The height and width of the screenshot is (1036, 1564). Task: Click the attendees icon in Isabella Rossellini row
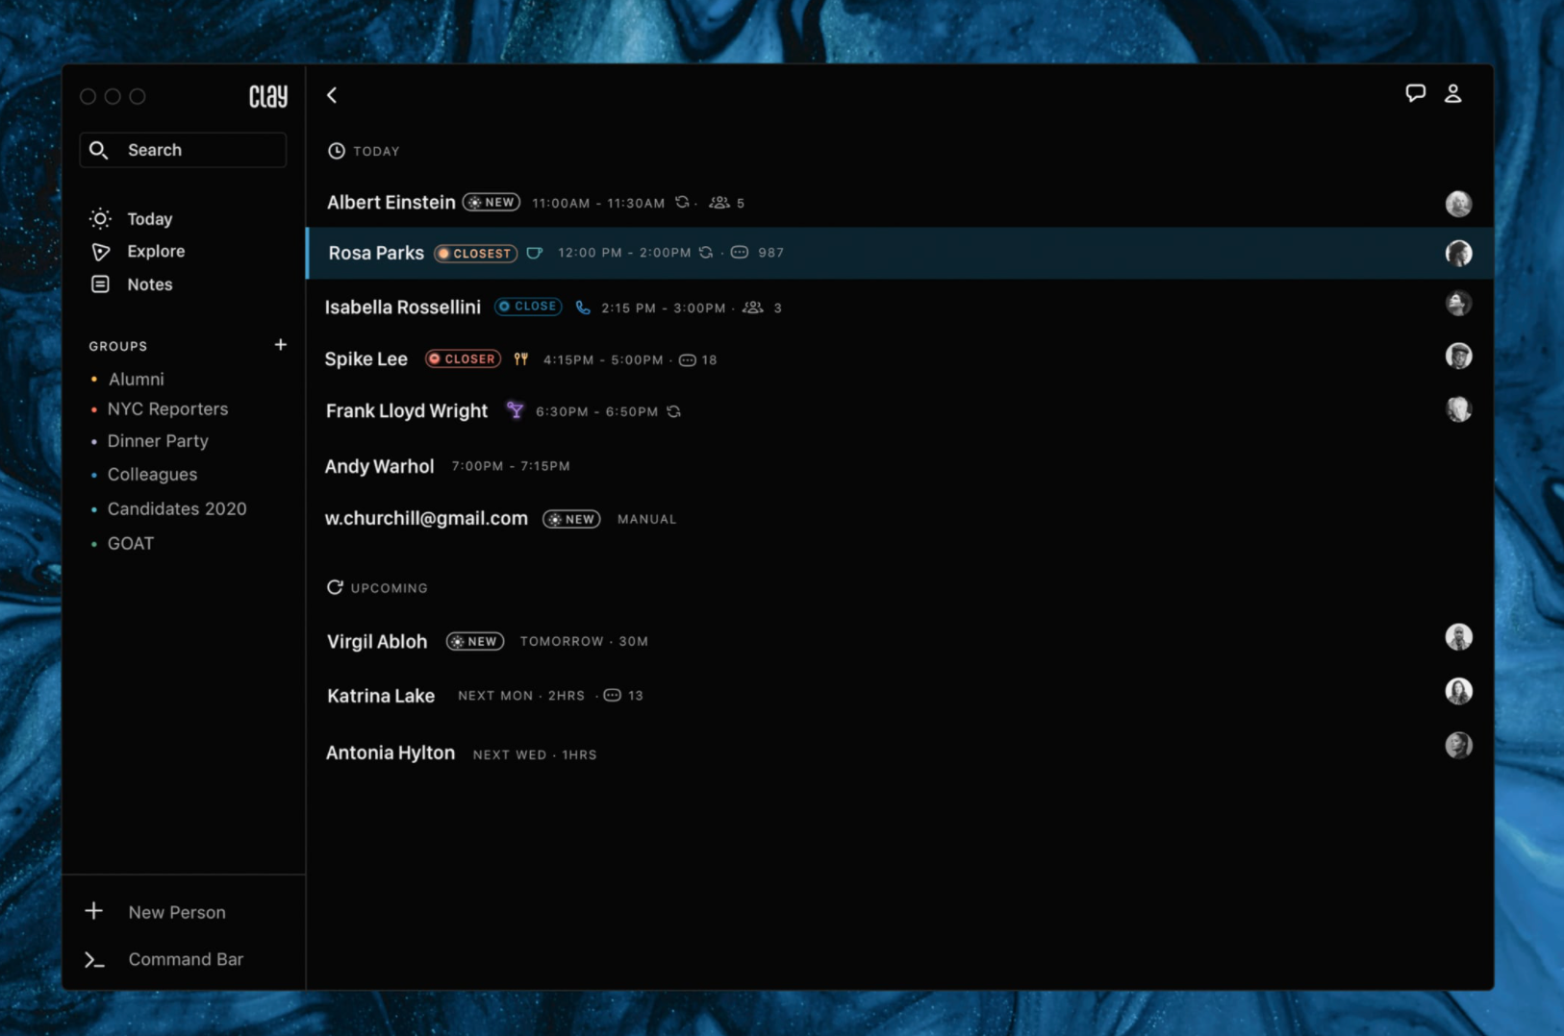pos(753,308)
